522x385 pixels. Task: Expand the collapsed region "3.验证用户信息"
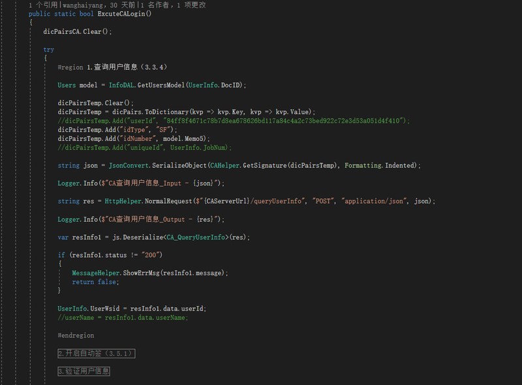pos(84,371)
